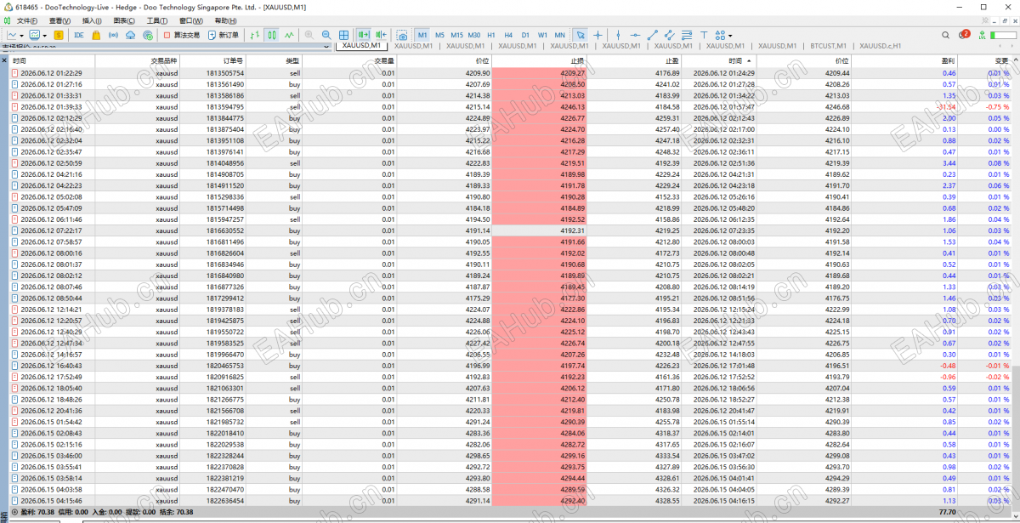Open notifications with red badge 2
The image size is (1020, 523).
[964, 35]
